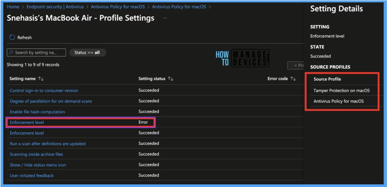Open the Status == all filter pill
This screenshot has width=387, height=187.
coord(88,53)
